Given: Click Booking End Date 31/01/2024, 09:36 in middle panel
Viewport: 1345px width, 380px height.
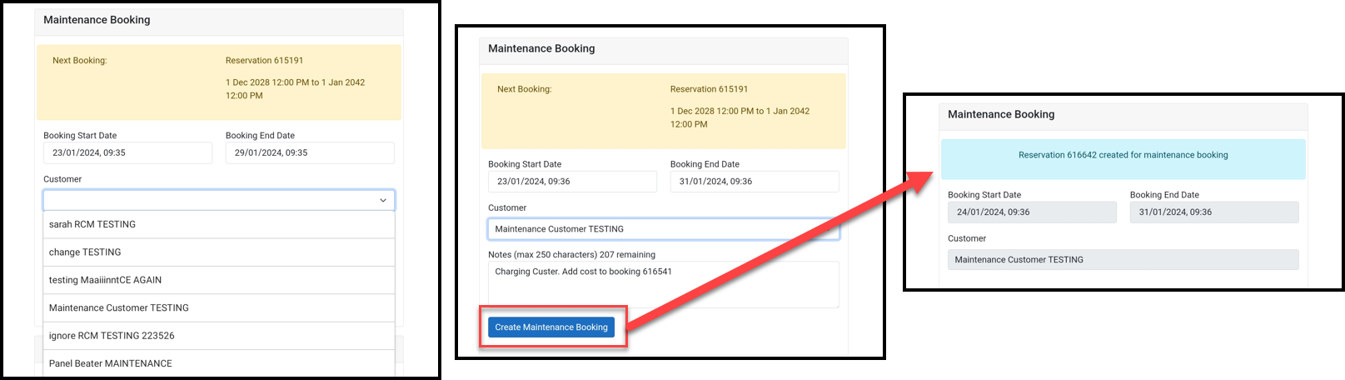Looking at the screenshot, I should [x=755, y=181].
